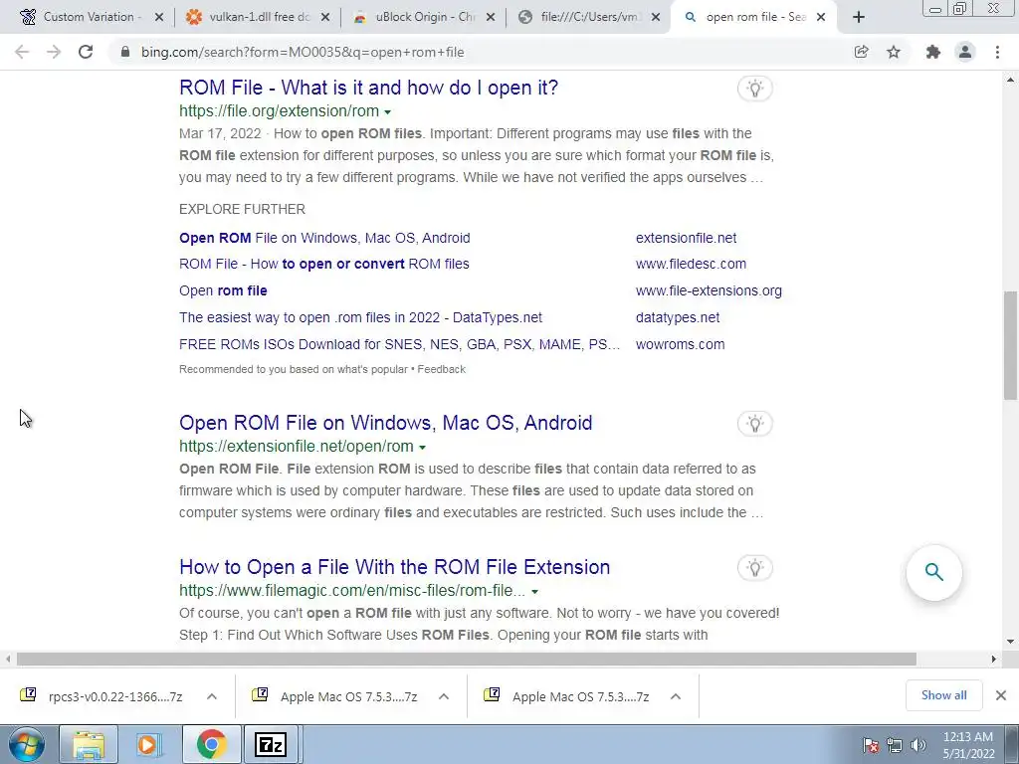The image size is (1019, 764).
Task: Click 'FREE ROMs ISOs Download' link
Action: [399, 344]
